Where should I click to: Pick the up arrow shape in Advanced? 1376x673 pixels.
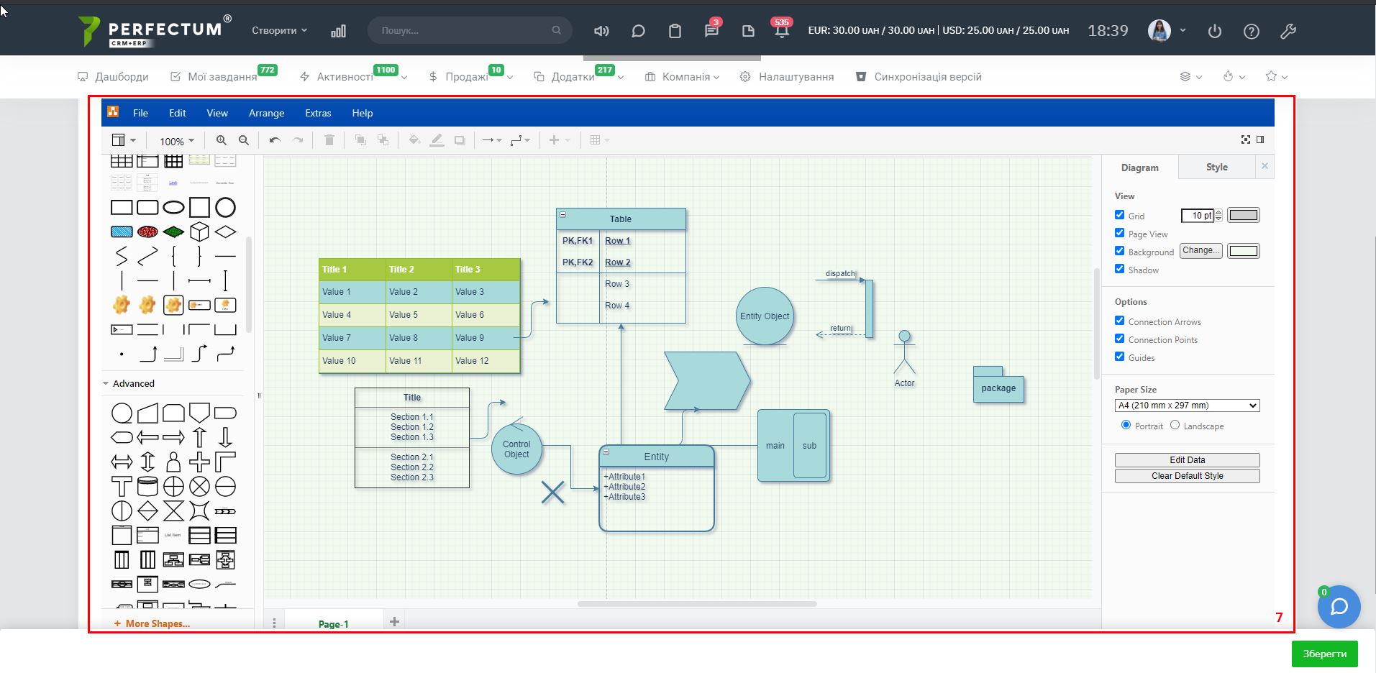(x=199, y=438)
